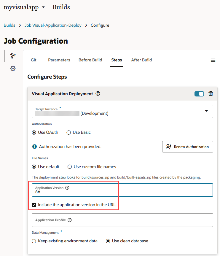220x256 pixels.
Task: Uncheck Include the application version in URL
Action: point(34,205)
